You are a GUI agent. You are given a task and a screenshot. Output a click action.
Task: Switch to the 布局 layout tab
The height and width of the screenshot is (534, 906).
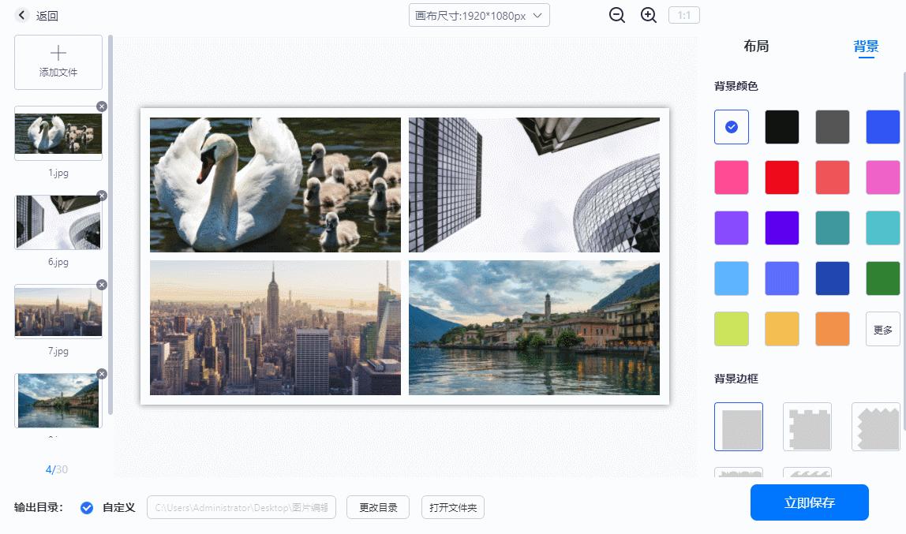(758, 46)
